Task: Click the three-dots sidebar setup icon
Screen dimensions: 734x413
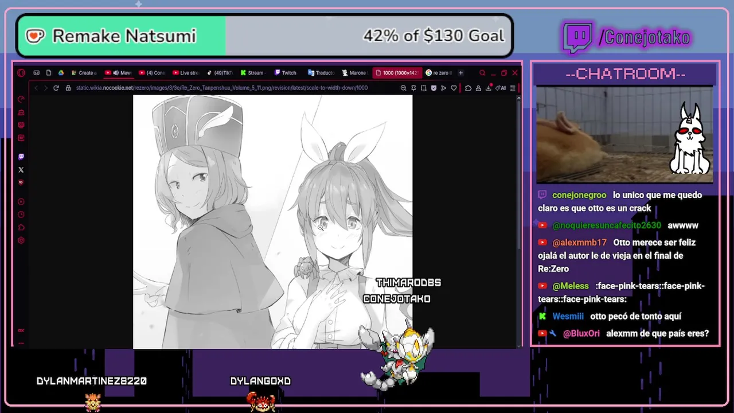Action: click(x=21, y=343)
